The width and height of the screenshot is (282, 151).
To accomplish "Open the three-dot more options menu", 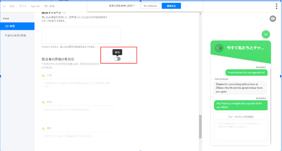I will pos(276,6).
